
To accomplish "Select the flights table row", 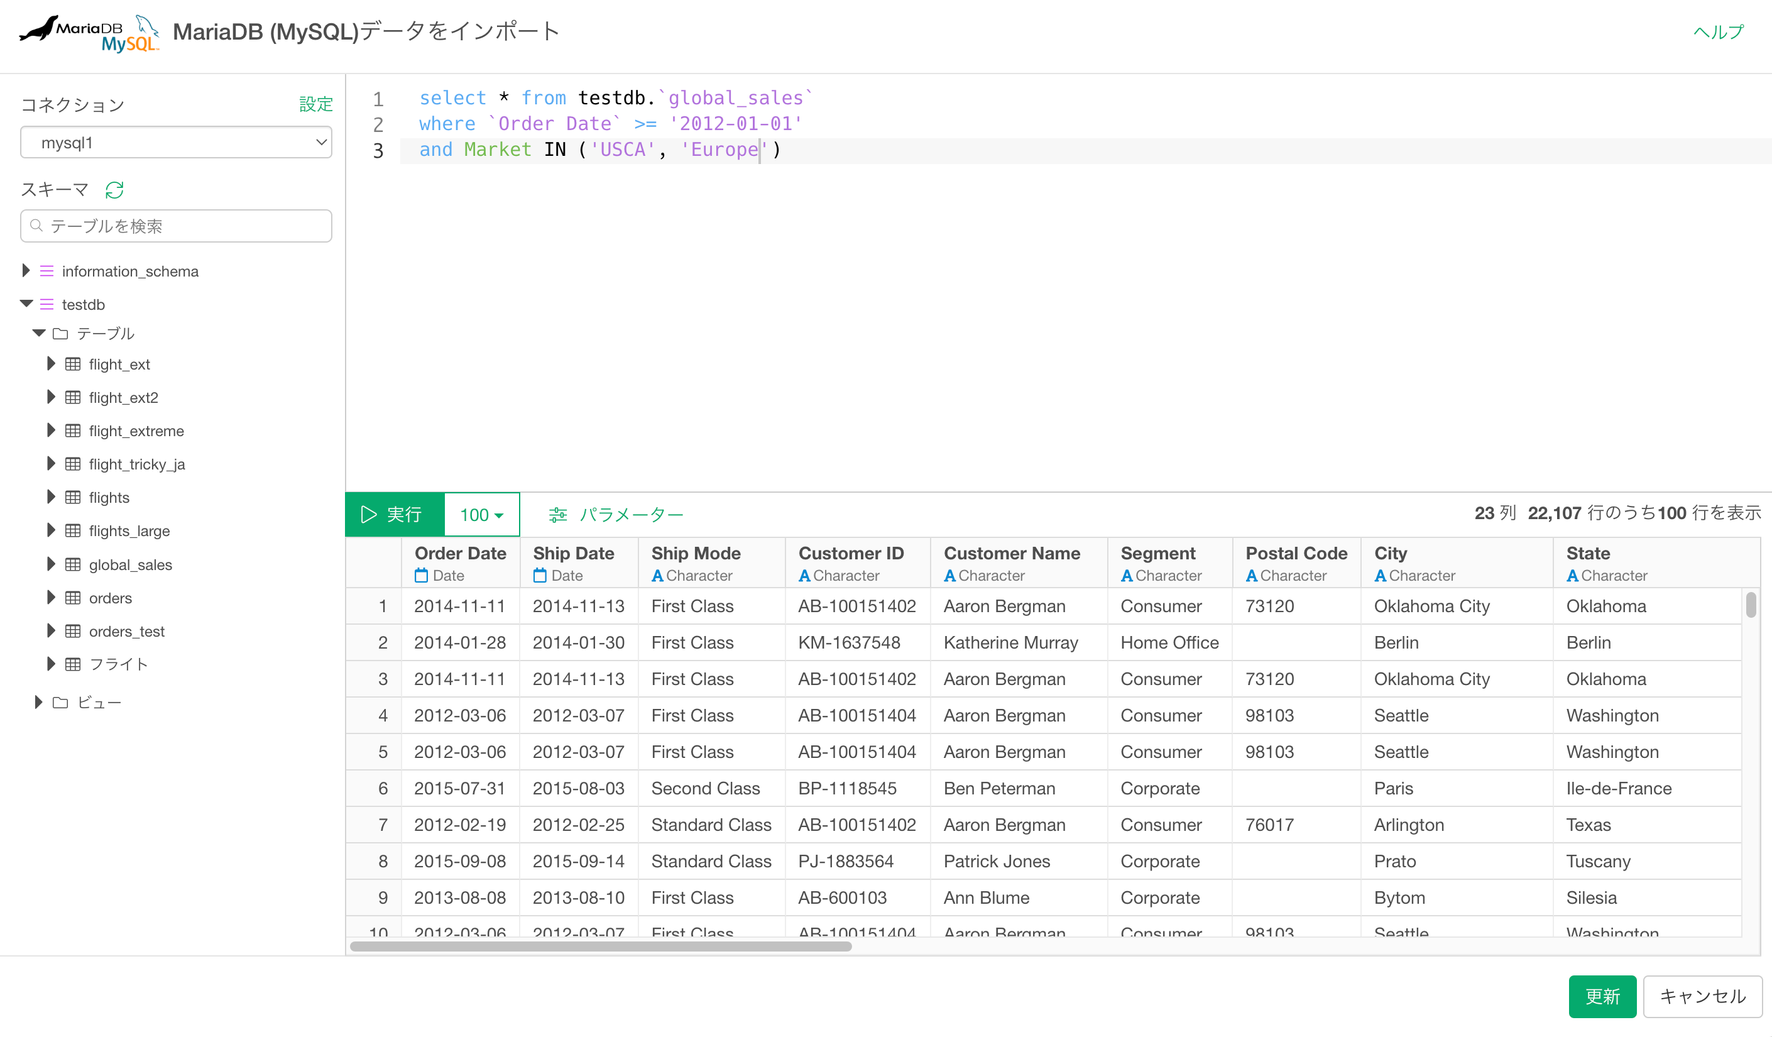I will [109, 498].
